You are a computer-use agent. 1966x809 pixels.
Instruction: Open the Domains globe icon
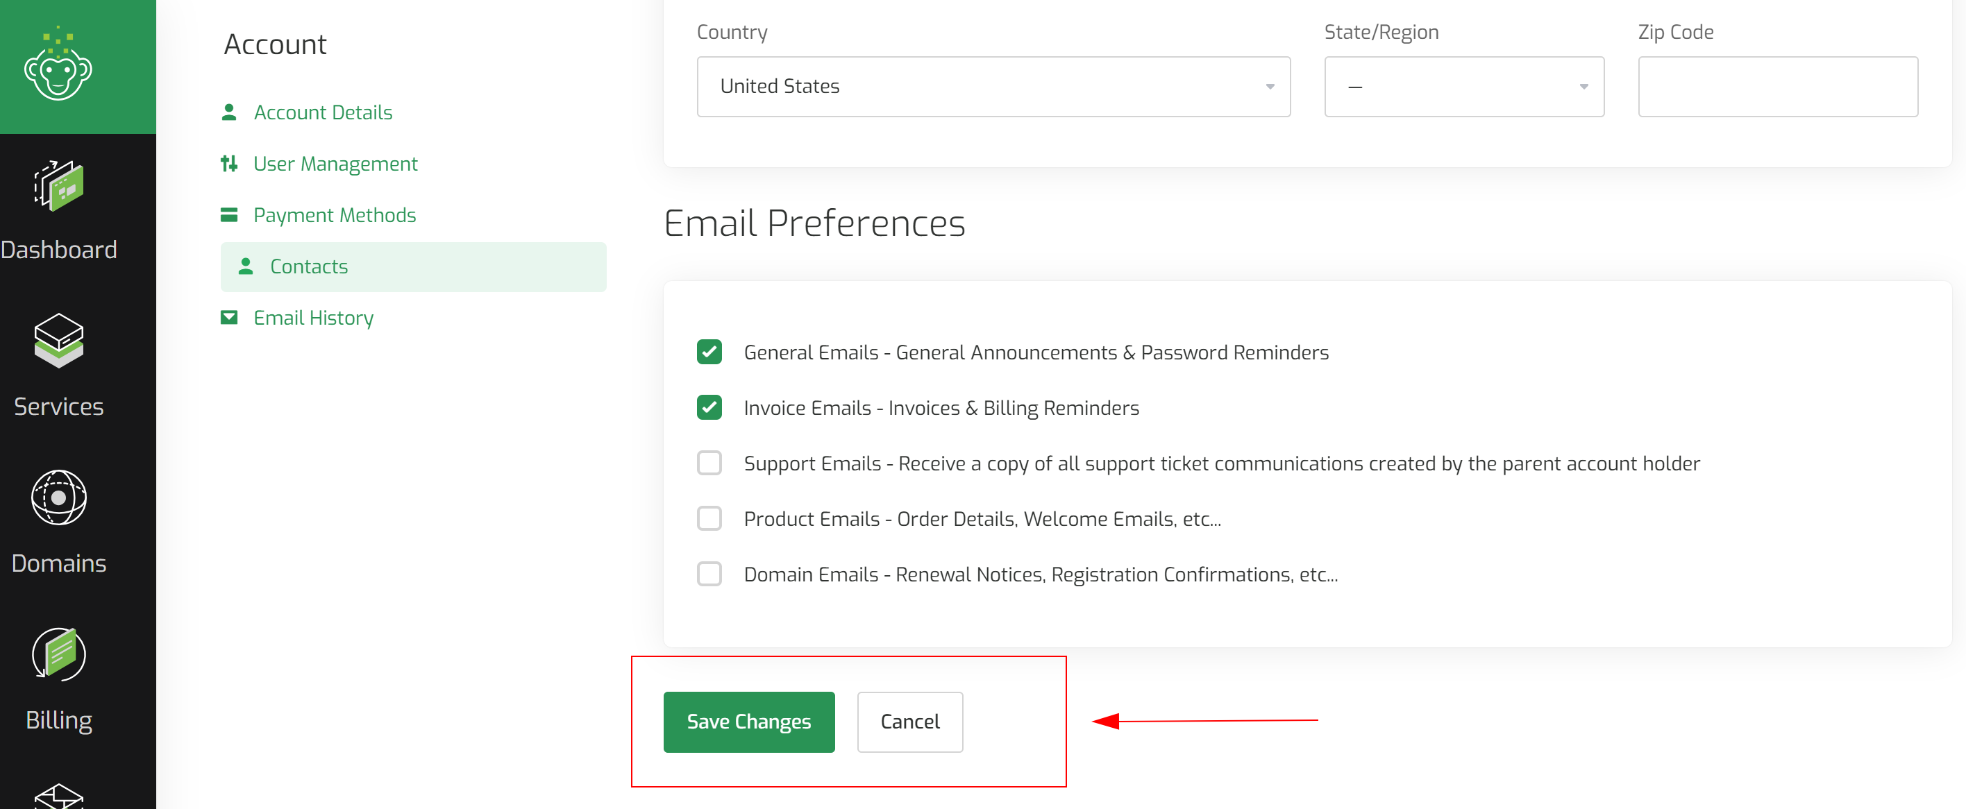tap(59, 498)
